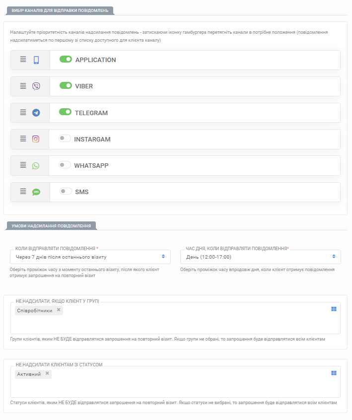The image size is (352, 420).
Task: Remove the 'Співробітники' group tag
Action: 59,310
